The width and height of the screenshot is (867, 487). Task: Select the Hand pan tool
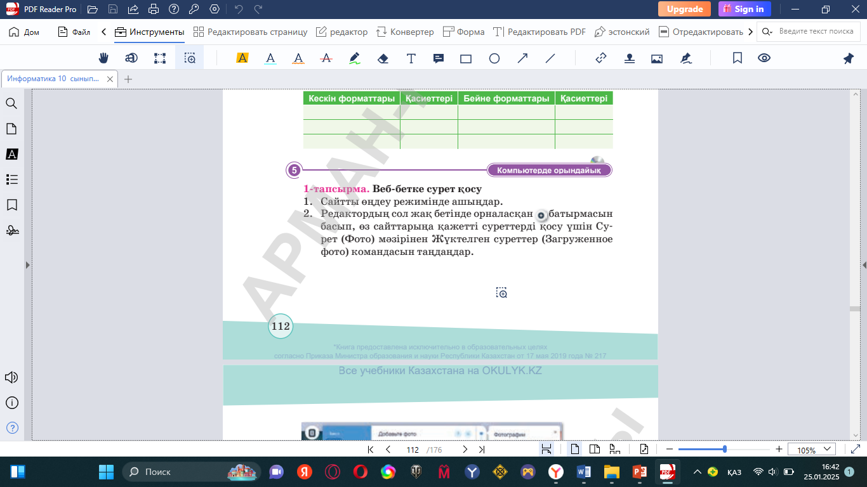103,58
